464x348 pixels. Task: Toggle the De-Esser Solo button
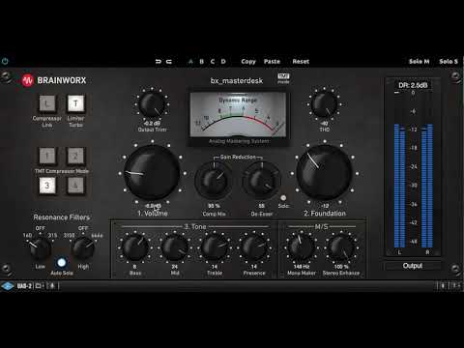283,198
